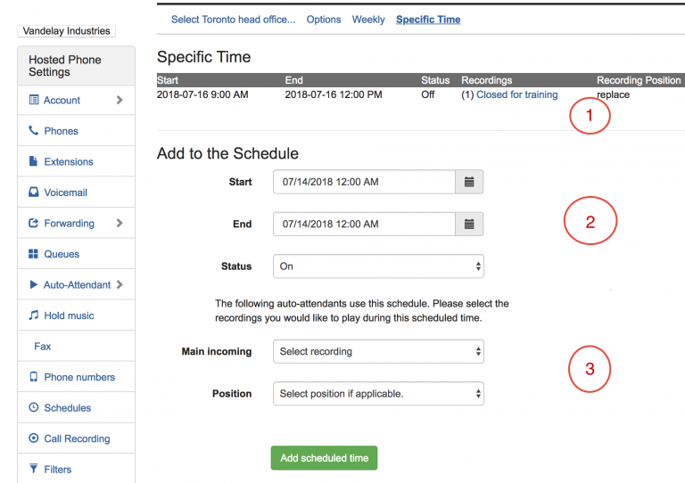Viewport: 685px width, 483px height.
Task: Go to Phone numbers page
Action: point(79,377)
